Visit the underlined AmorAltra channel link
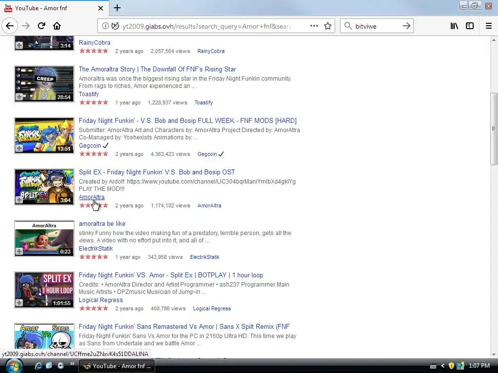This screenshot has height=373, width=498. tap(91, 197)
